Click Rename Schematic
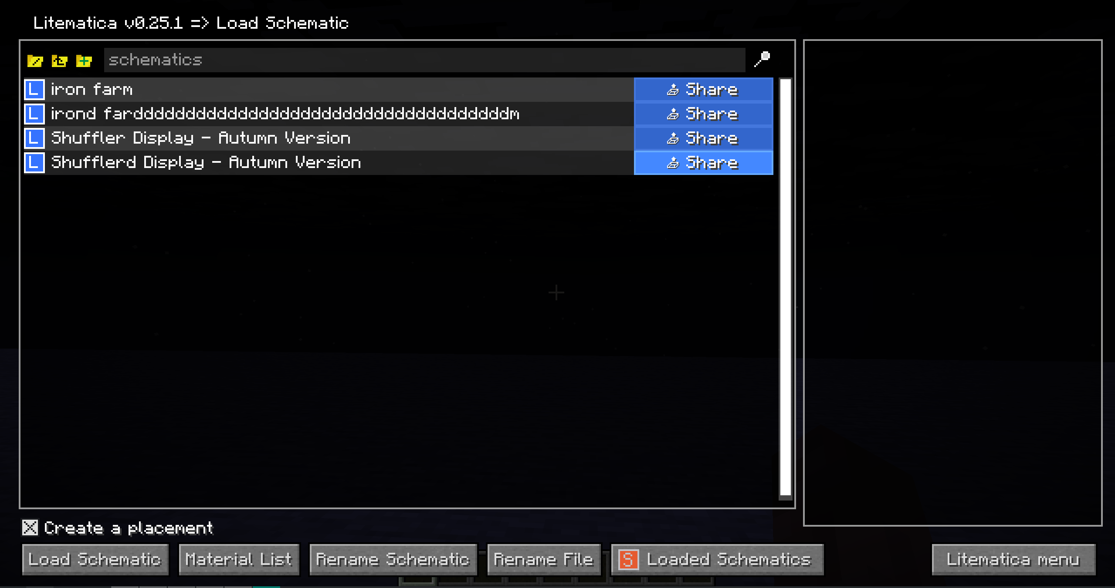 click(393, 559)
